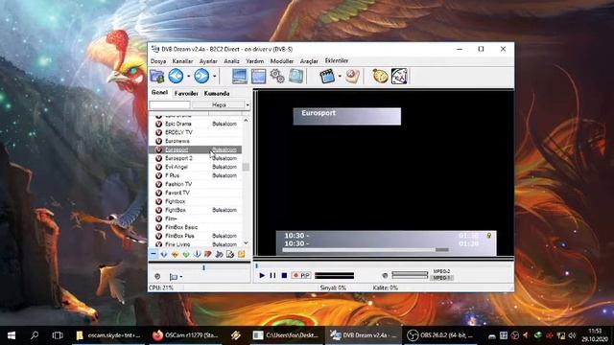This screenshot has width=614, height=345.
Task: Open the satellite finder map icon
Action: (399, 76)
